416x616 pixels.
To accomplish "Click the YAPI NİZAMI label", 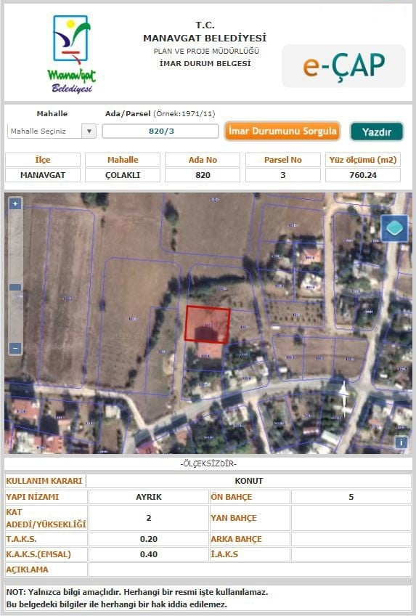I will (x=33, y=497).
